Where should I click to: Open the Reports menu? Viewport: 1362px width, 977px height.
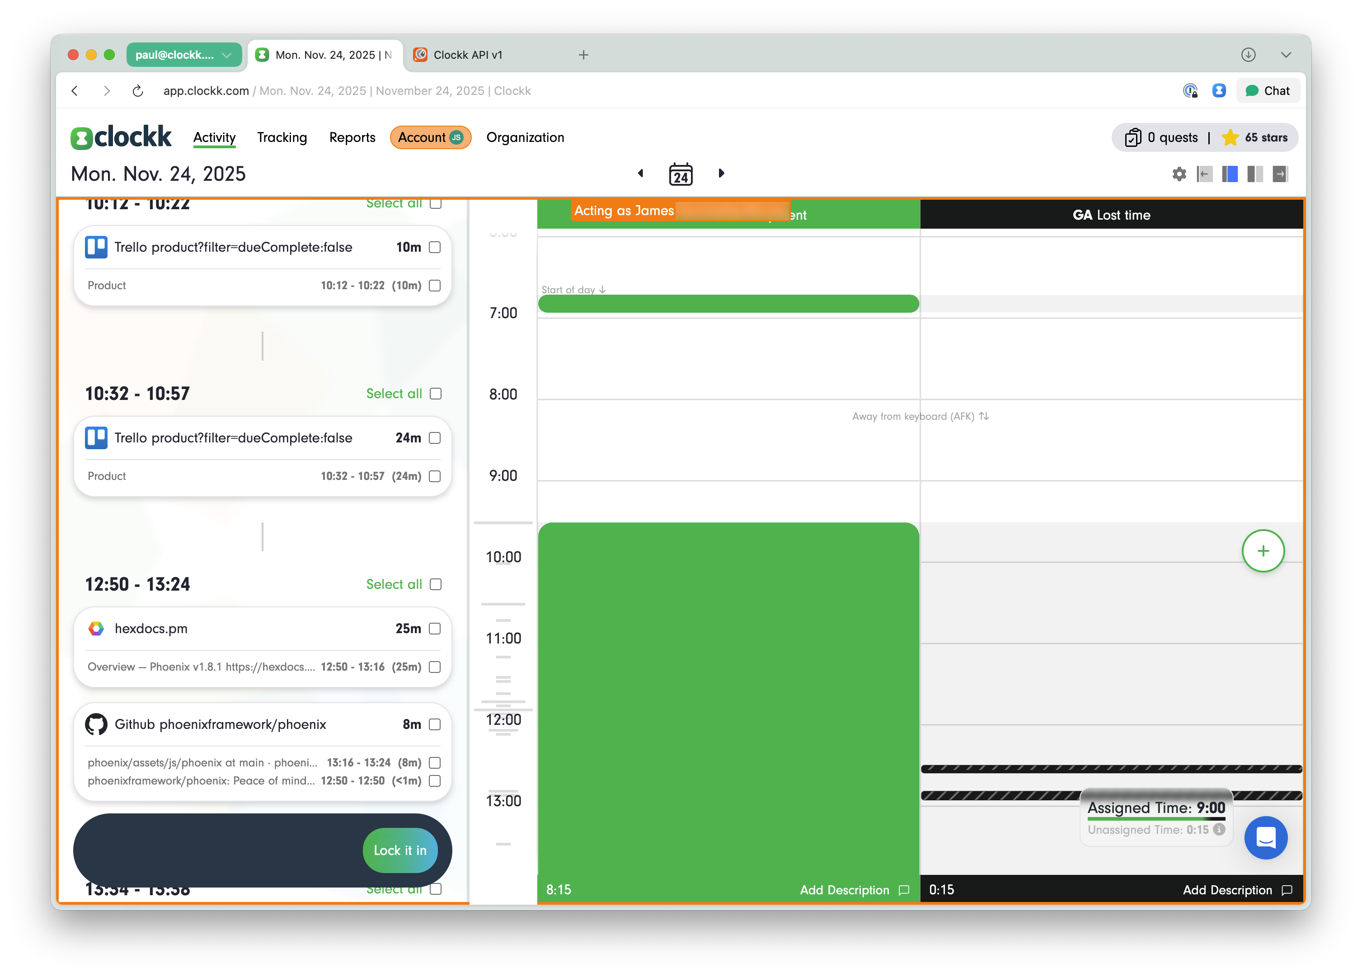pos(352,137)
